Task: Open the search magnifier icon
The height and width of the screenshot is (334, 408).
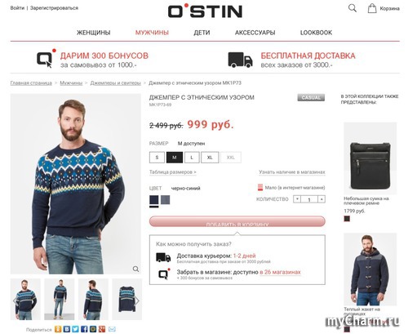Action: (x=353, y=8)
